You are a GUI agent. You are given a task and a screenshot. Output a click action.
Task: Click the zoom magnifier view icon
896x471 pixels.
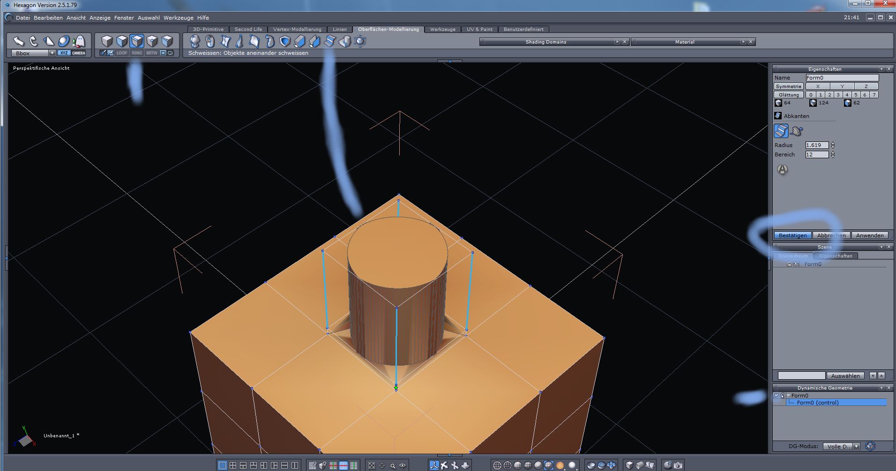click(x=392, y=465)
